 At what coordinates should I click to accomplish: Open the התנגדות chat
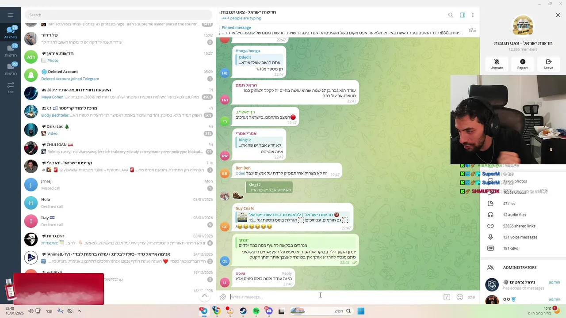(x=119, y=239)
